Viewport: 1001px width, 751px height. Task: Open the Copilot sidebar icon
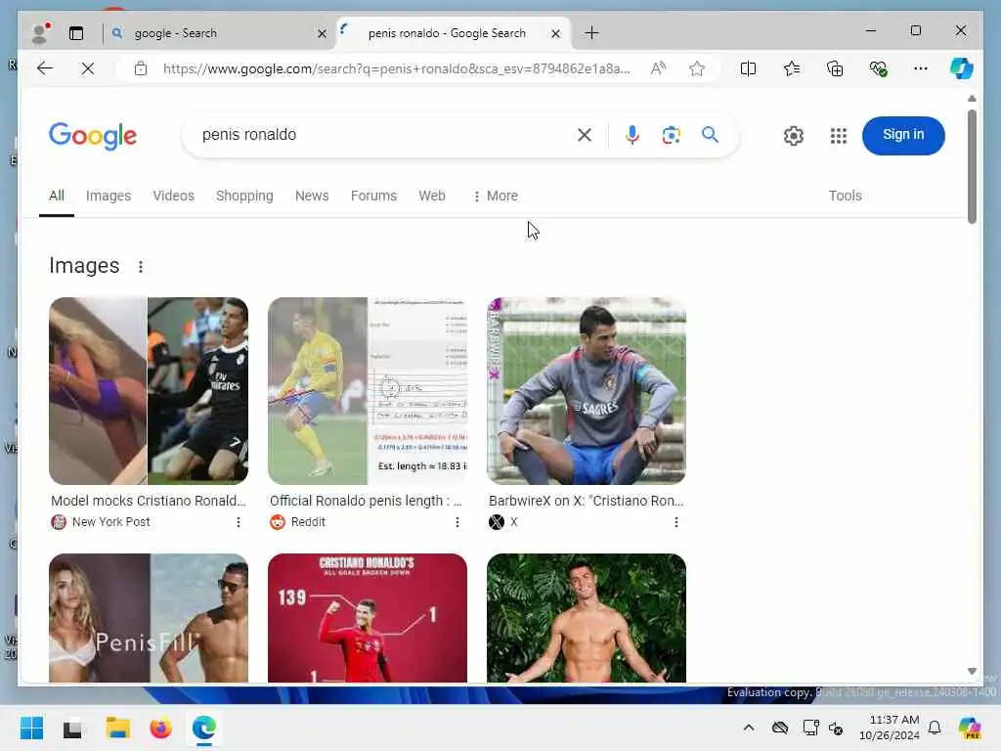pos(962,68)
